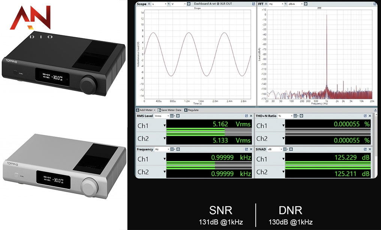Pop out the RMS Level meter

coord(246,116)
